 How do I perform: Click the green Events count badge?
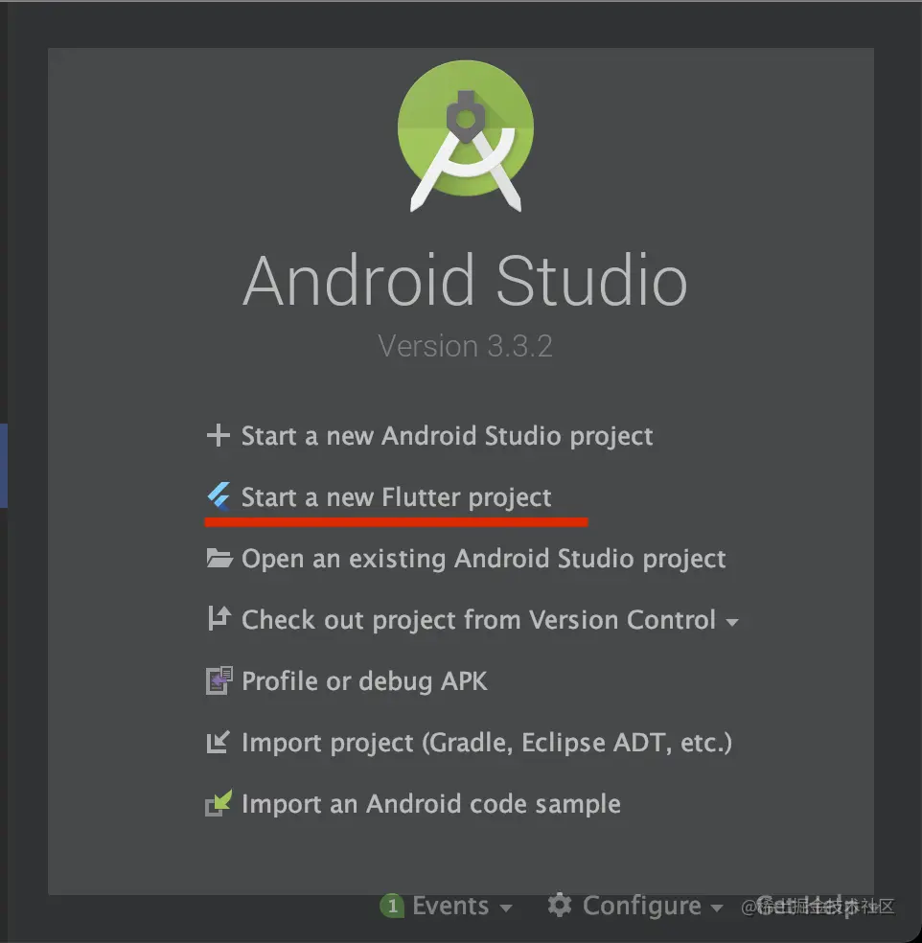point(392,906)
